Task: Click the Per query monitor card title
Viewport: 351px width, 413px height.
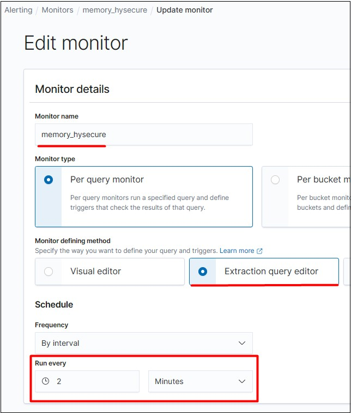Action: click(x=107, y=179)
